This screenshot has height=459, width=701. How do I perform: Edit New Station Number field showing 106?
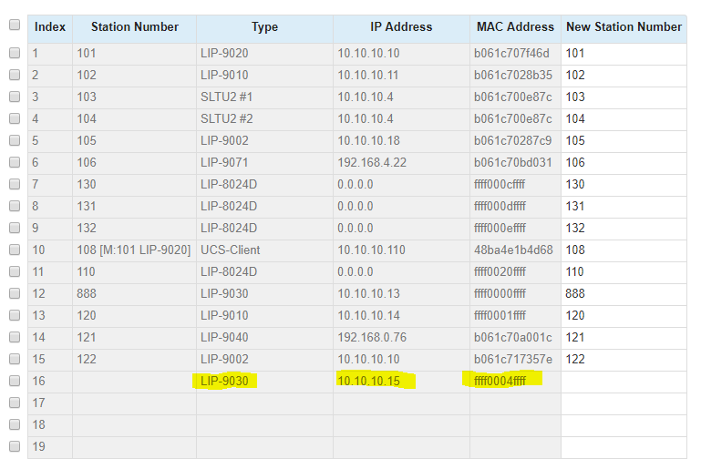point(624,163)
